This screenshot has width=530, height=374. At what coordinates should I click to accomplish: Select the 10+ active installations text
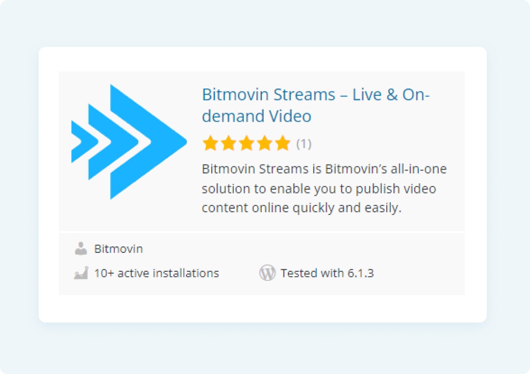[157, 273]
